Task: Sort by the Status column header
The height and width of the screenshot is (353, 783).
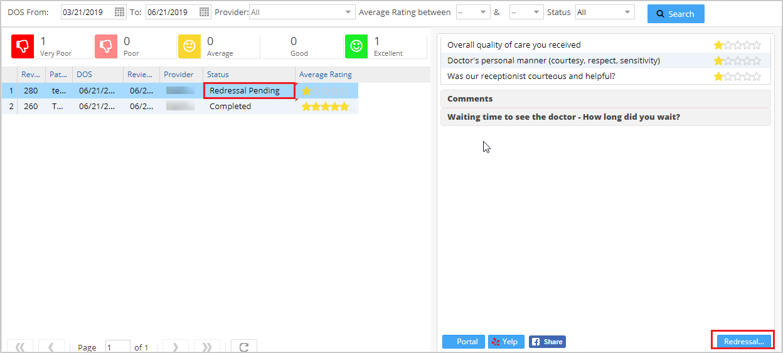Action: pos(218,75)
